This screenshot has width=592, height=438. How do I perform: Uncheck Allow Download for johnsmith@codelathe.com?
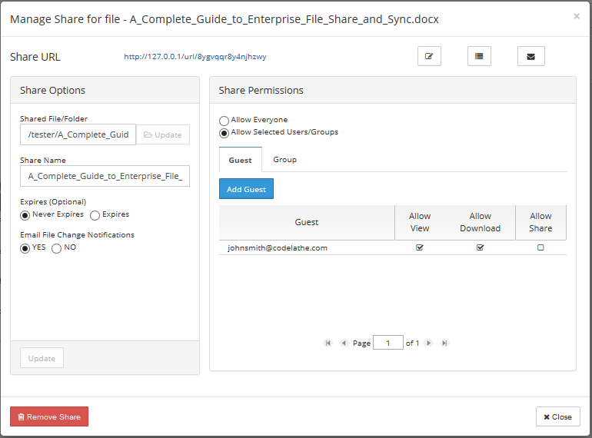click(x=480, y=247)
